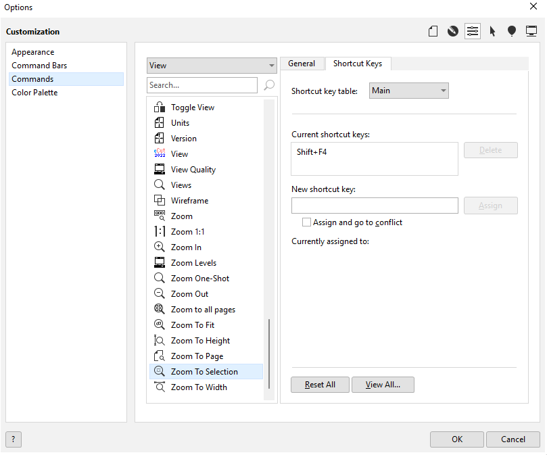Click the command list scrollbar
Viewport: 547px width, 455px height.
pos(269,353)
